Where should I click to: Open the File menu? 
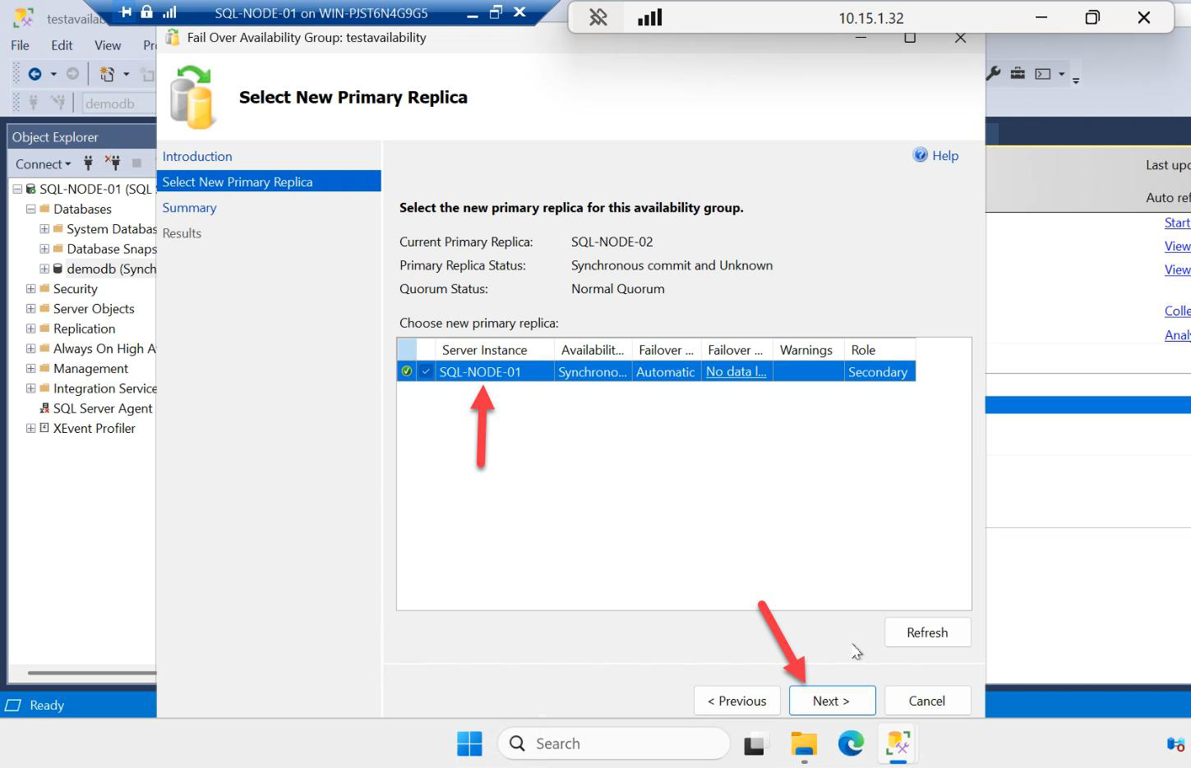20,45
